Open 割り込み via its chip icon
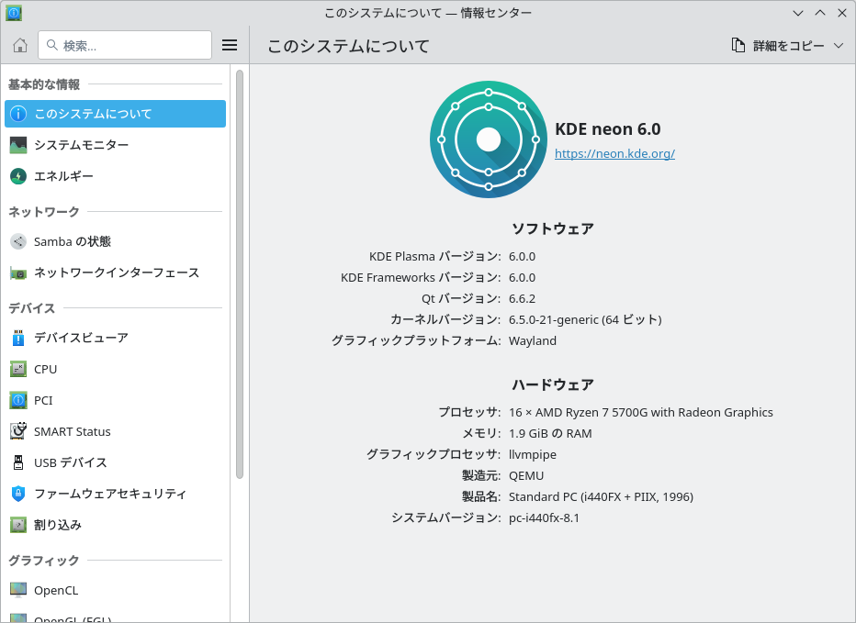The height and width of the screenshot is (623, 856). point(18,525)
